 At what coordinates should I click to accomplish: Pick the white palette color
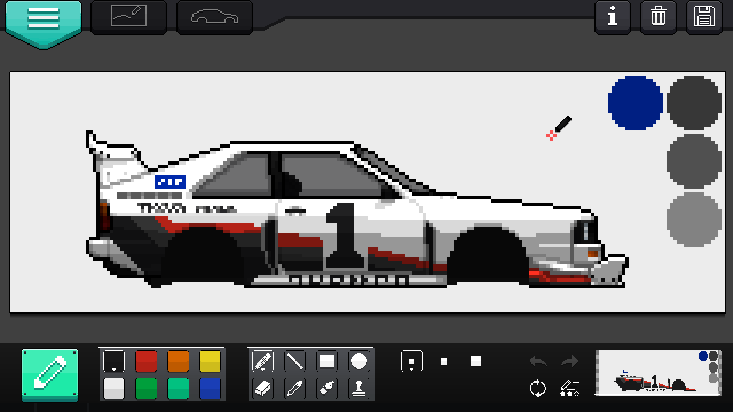coord(114,388)
